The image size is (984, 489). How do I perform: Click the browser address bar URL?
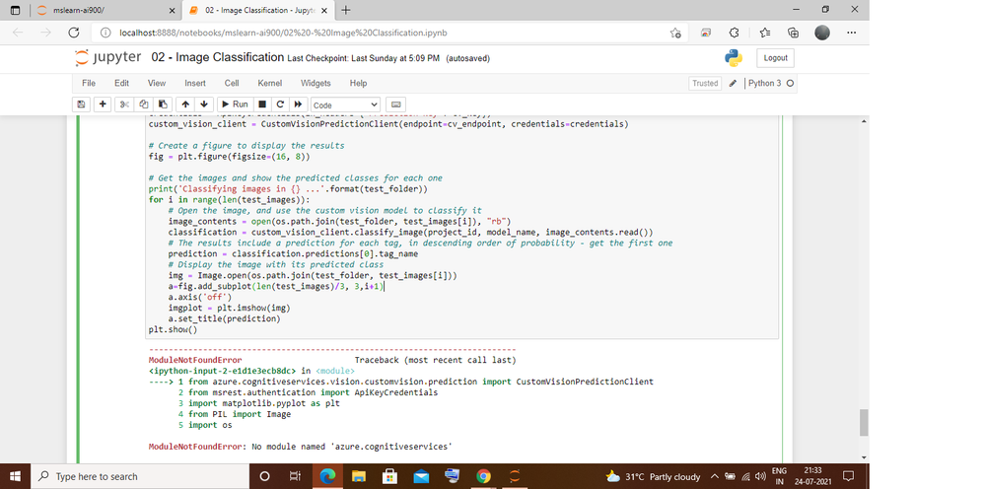pyautogui.click(x=282, y=33)
